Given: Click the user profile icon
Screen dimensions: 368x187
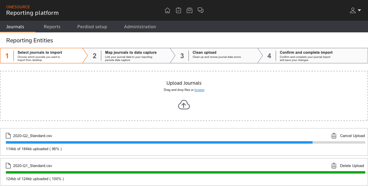Looking at the screenshot, I should pos(353,10).
